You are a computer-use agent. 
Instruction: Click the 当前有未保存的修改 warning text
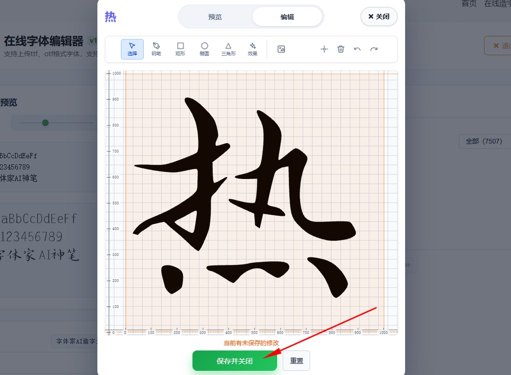point(251,343)
